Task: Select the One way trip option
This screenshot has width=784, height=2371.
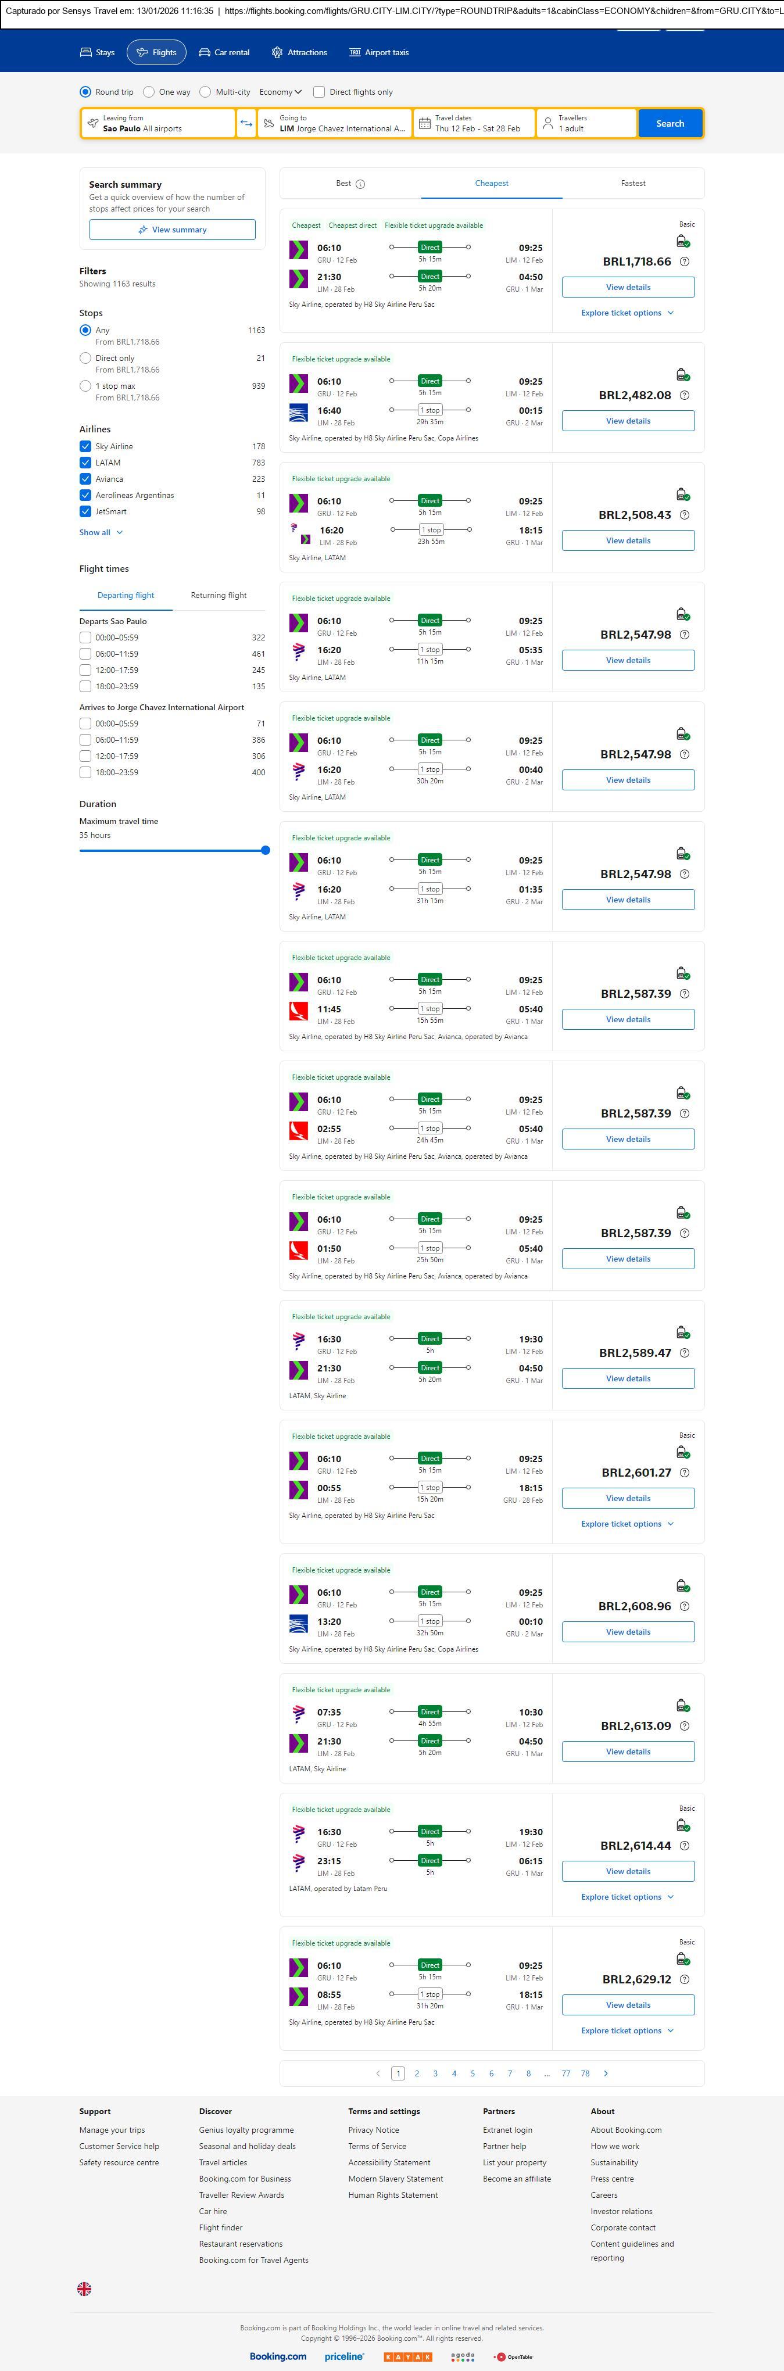Action: 149,92
